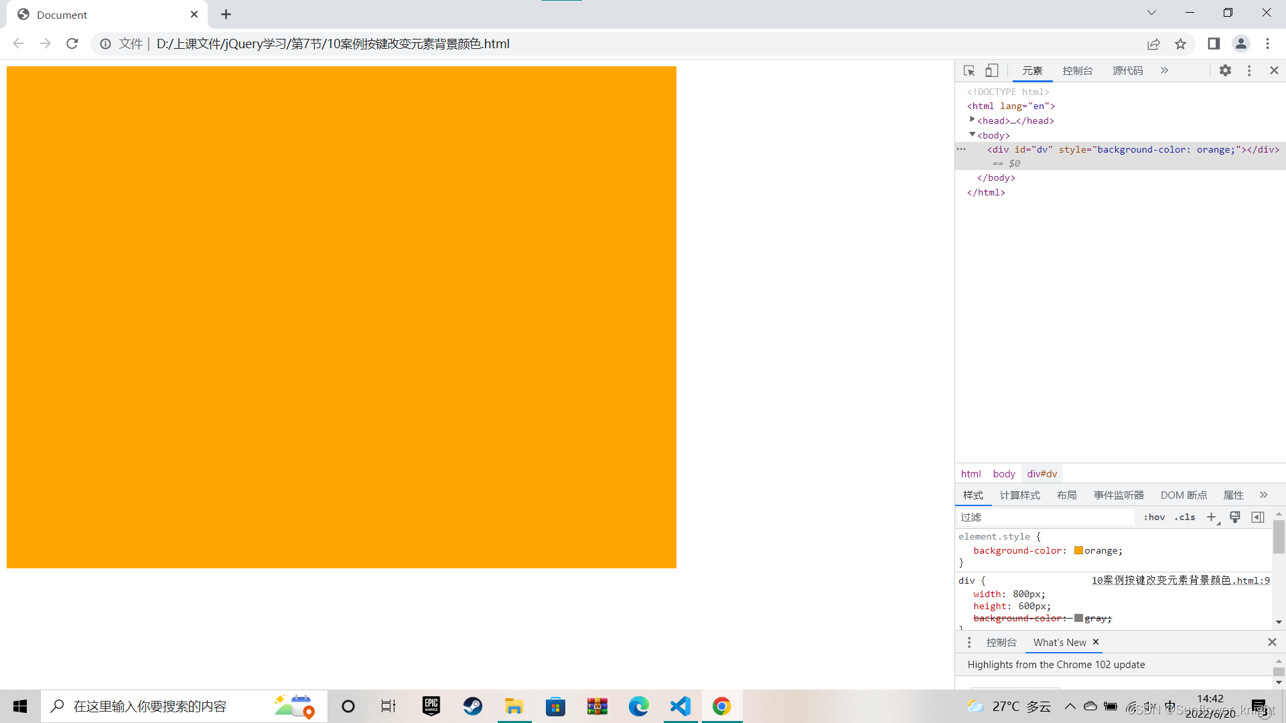1286x723 pixels.
Task: Toggle the computed styles sidebar icon
Action: (x=1258, y=517)
